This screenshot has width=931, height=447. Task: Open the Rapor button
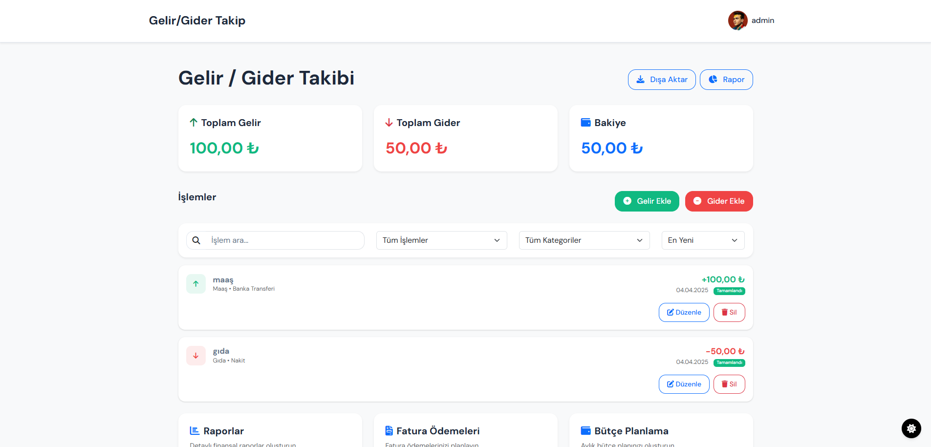[726, 80]
